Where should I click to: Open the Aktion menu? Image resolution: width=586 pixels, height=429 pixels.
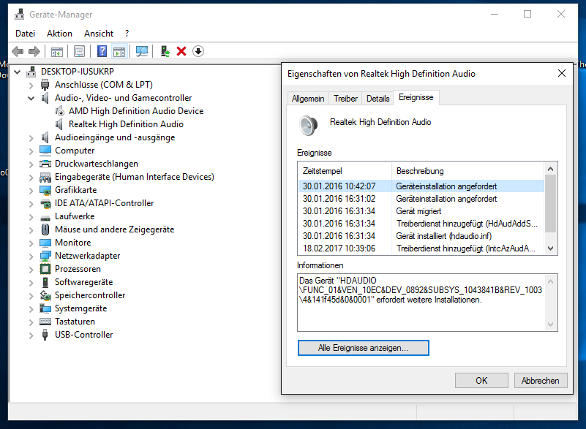coord(59,34)
